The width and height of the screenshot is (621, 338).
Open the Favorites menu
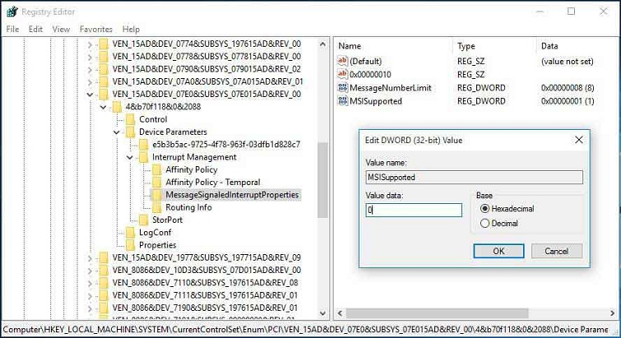pos(96,30)
